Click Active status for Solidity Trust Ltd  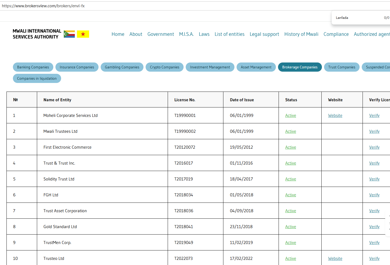[290, 179]
